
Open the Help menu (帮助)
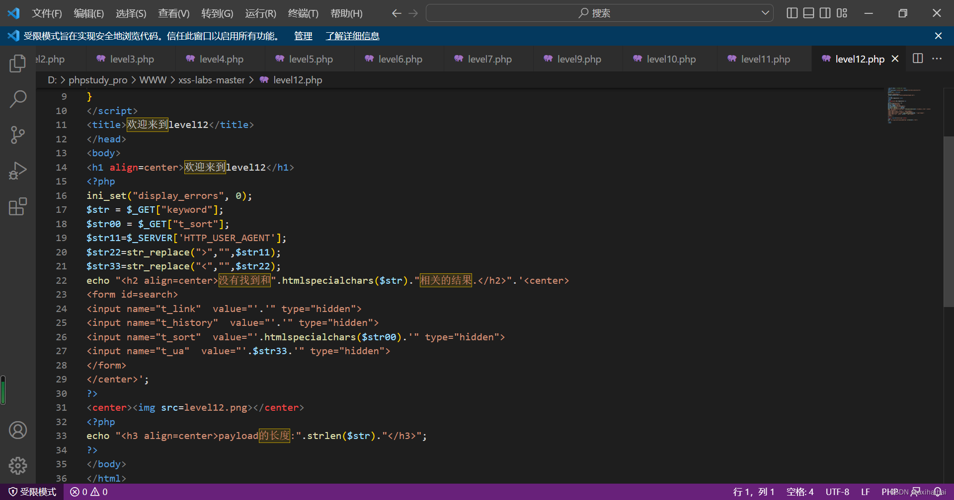(x=346, y=13)
